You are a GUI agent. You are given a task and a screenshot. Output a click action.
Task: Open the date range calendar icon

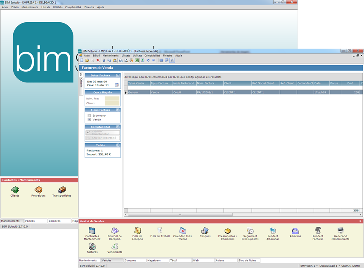tap(117, 85)
